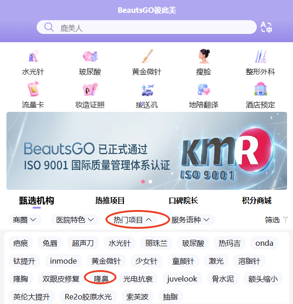293x304 pixels.
Task: Switch to the 甄选机构 tab
Action: 37,200
